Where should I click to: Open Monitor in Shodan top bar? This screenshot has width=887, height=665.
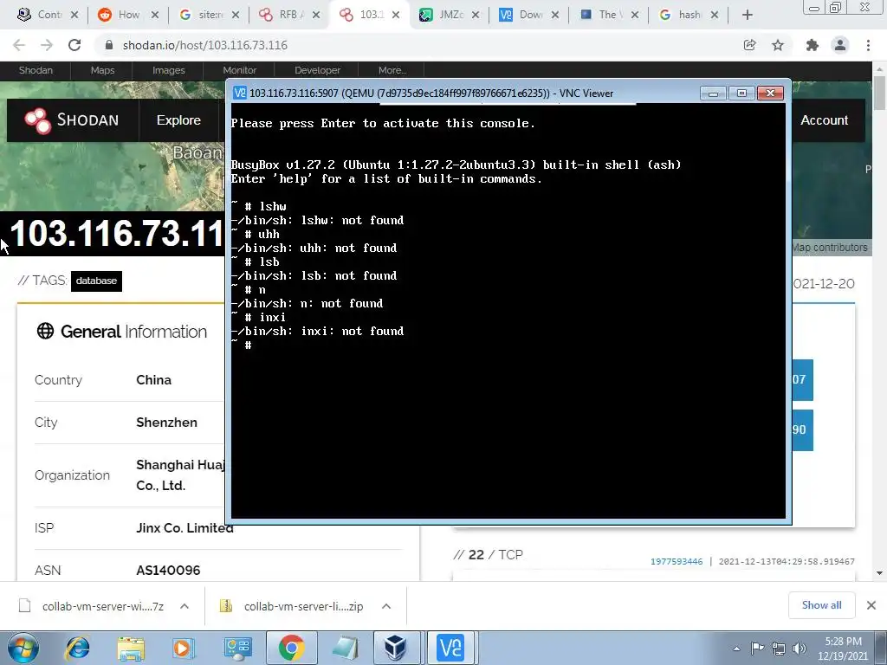click(239, 70)
